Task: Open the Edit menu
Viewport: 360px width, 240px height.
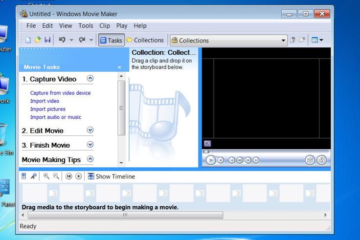Action: [x=47, y=26]
